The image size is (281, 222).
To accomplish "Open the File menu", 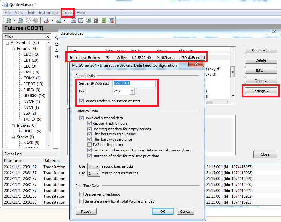I will click(8, 13).
